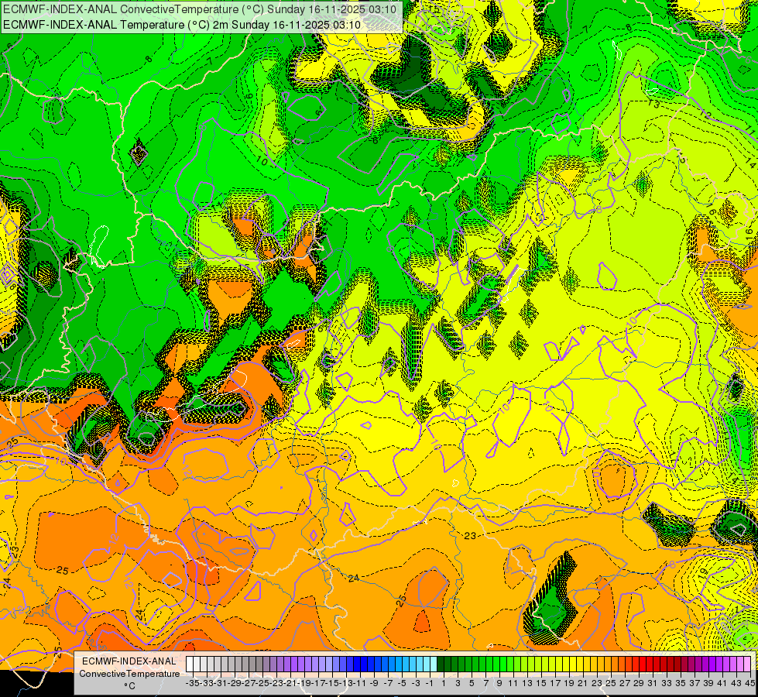Pick the blue swatch above legend value -11
The image size is (758, 697).
coord(357,664)
